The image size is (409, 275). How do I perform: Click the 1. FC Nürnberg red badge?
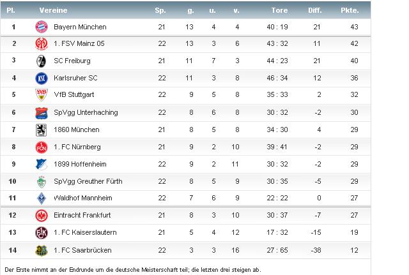(x=42, y=147)
